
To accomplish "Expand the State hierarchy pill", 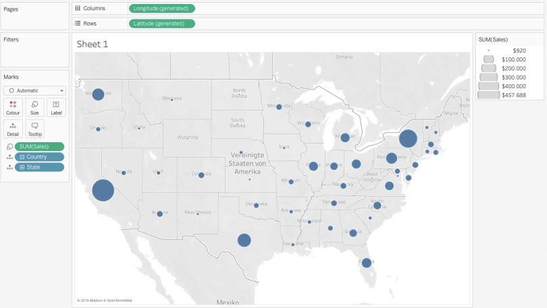I will (22, 167).
